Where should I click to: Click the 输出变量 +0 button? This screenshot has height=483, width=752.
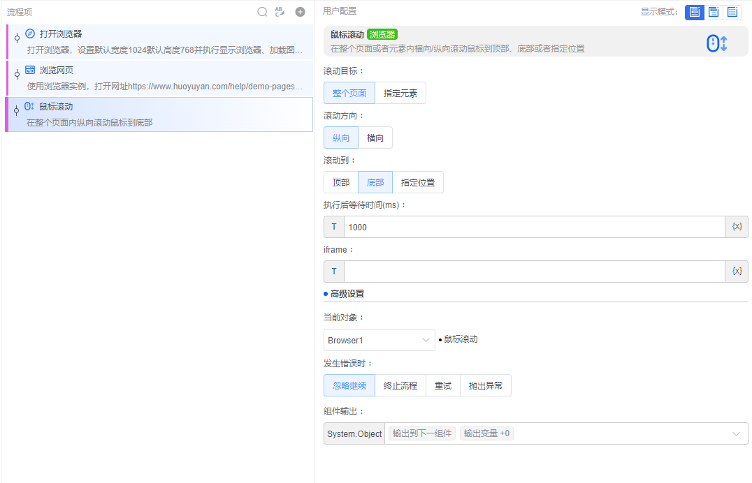[486, 433]
